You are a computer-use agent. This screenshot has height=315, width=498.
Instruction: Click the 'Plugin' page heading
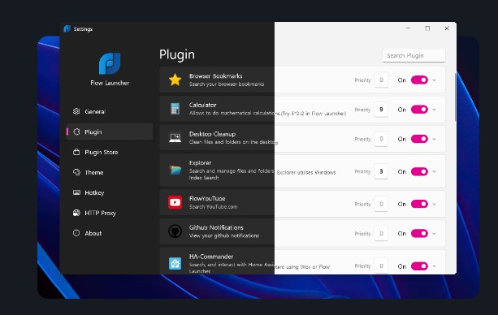(177, 54)
